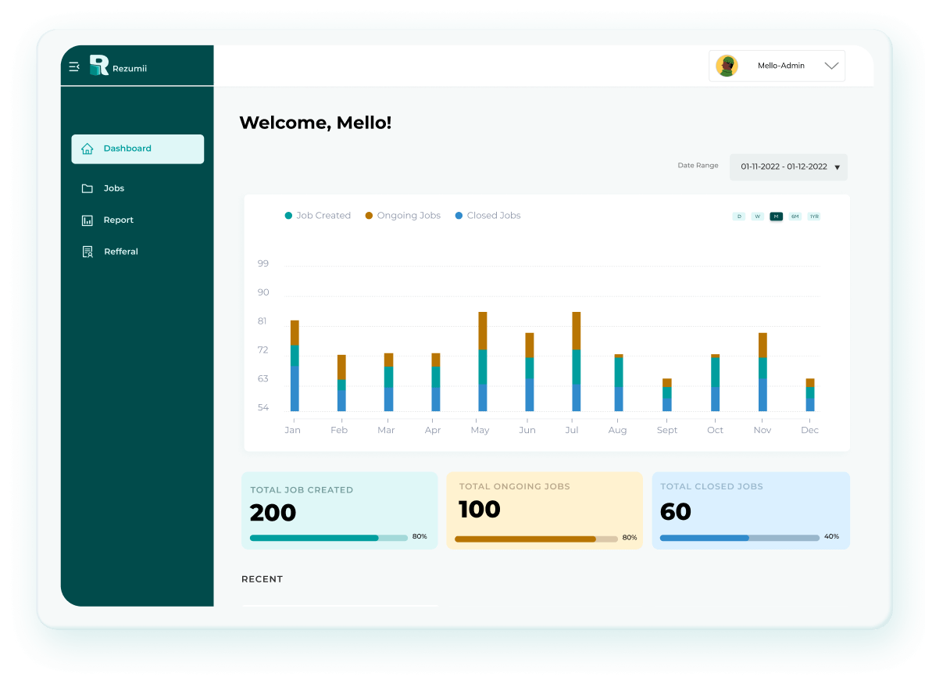
Task: Click the TOTAL ONGOING JOBS card title
Action: coord(514,486)
